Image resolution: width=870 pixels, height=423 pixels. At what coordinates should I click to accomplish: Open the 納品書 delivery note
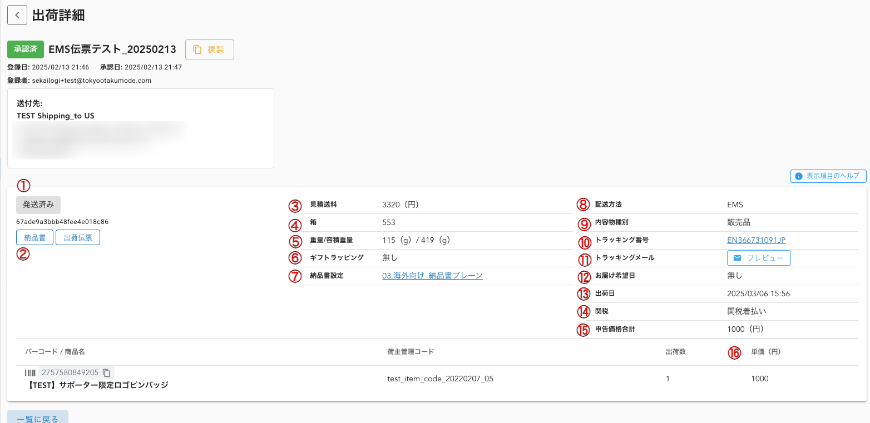click(x=35, y=238)
